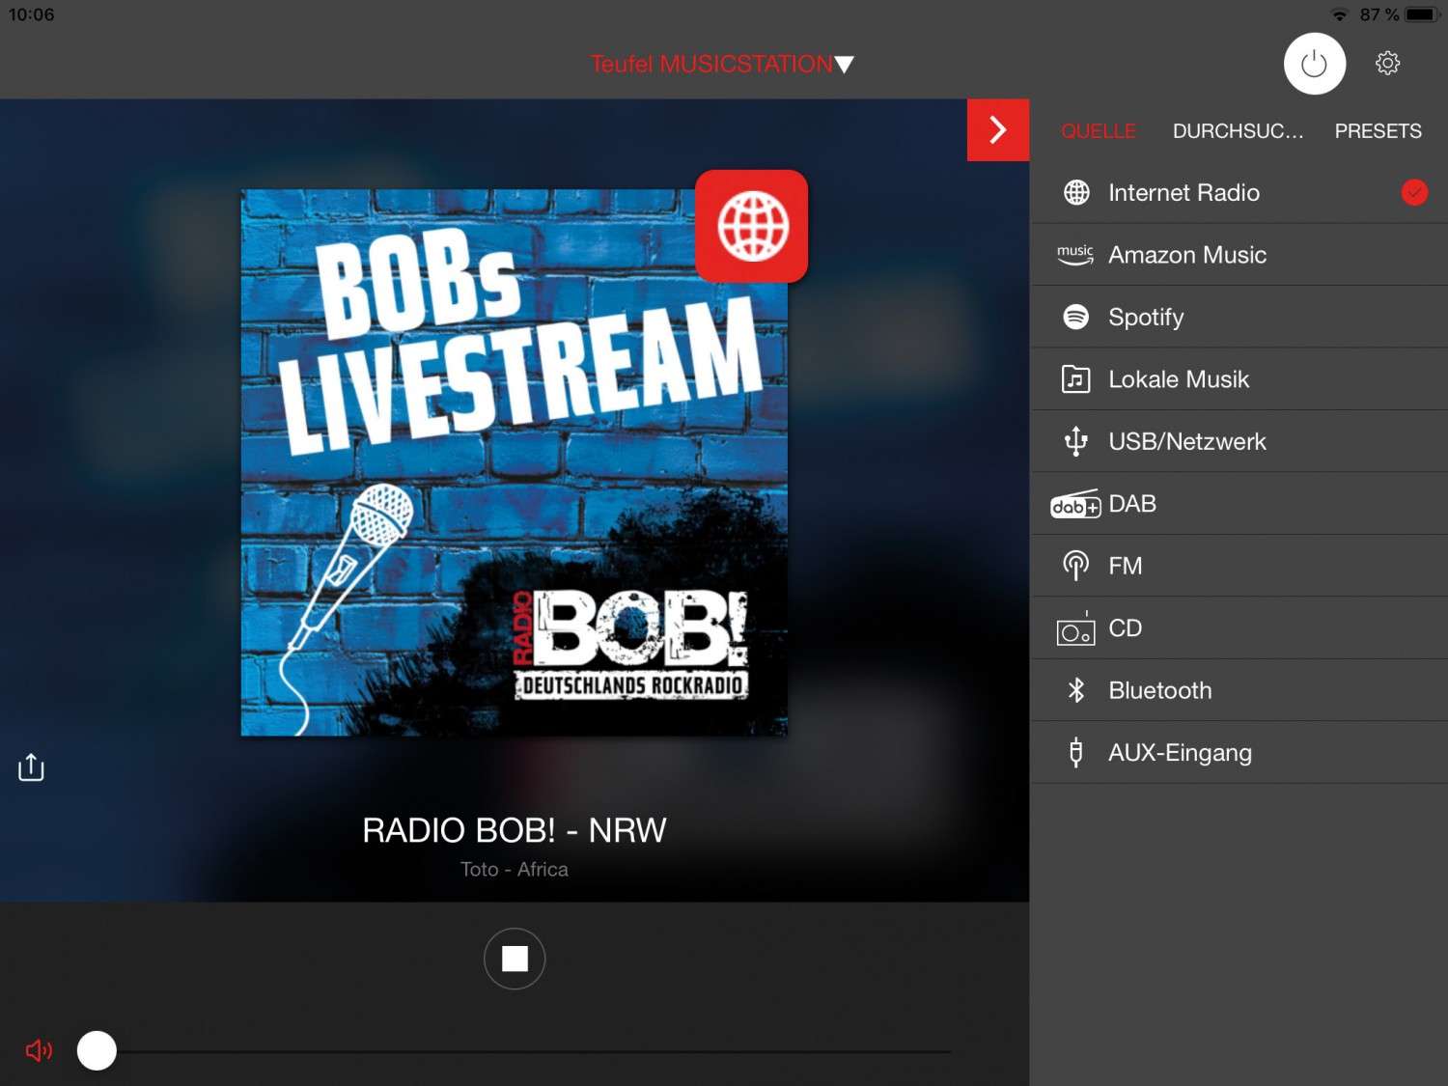Tap the Wi-Fi status icon
Image resolution: width=1448 pixels, height=1086 pixels.
(1339, 14)
